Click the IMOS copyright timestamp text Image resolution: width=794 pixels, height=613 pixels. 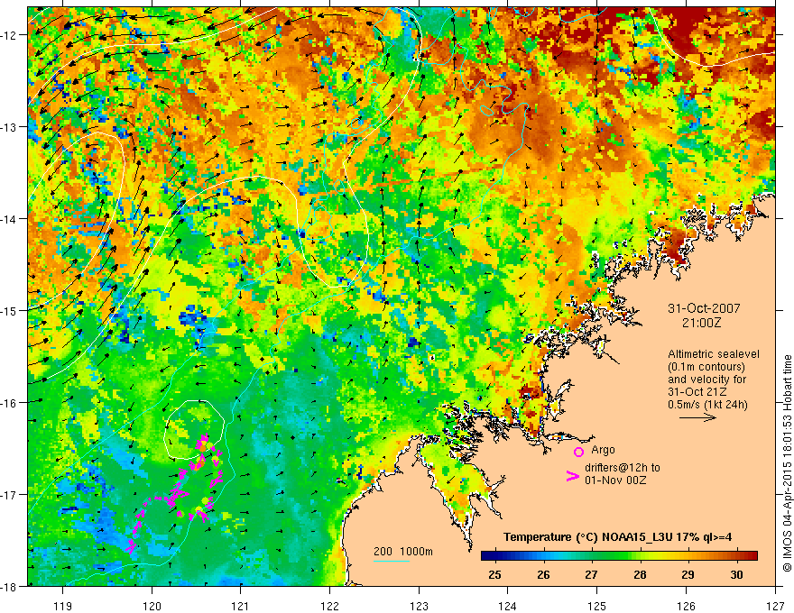[x=787, y=462]
